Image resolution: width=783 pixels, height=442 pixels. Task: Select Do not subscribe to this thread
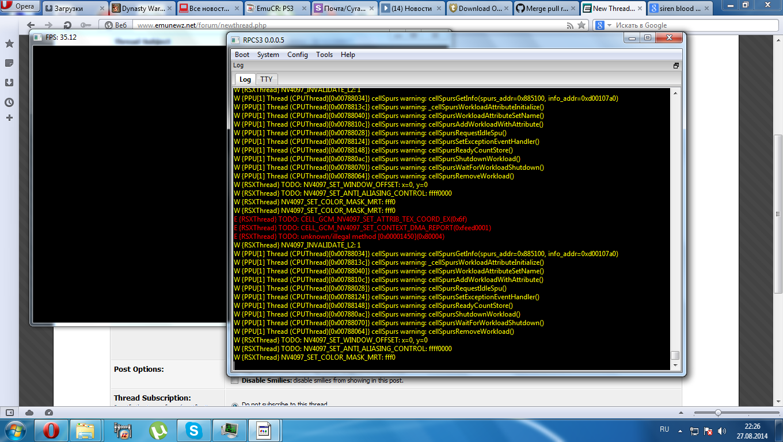tap(234, 405)
